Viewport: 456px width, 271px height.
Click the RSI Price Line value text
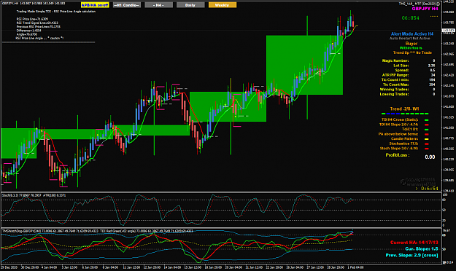tap(32, 19)
